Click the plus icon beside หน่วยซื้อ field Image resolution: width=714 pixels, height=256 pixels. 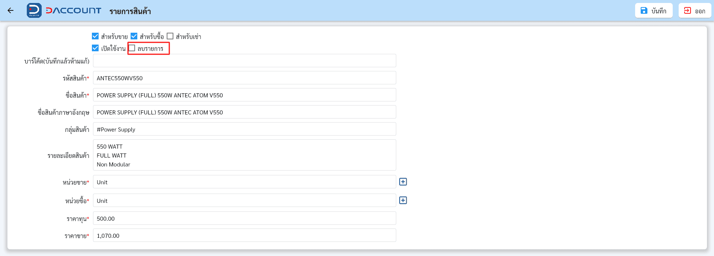[x=403, y=200]
